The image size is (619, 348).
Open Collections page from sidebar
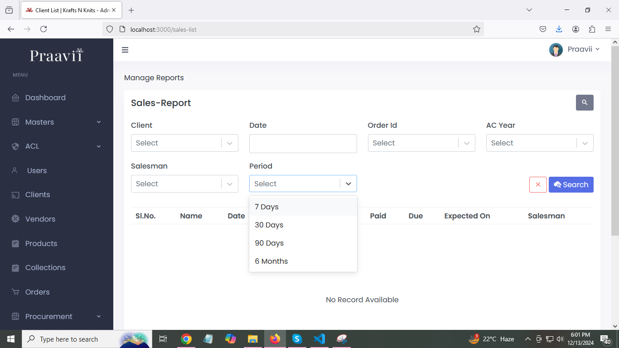click(45, 268)
